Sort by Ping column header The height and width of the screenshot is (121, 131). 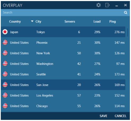113,22
